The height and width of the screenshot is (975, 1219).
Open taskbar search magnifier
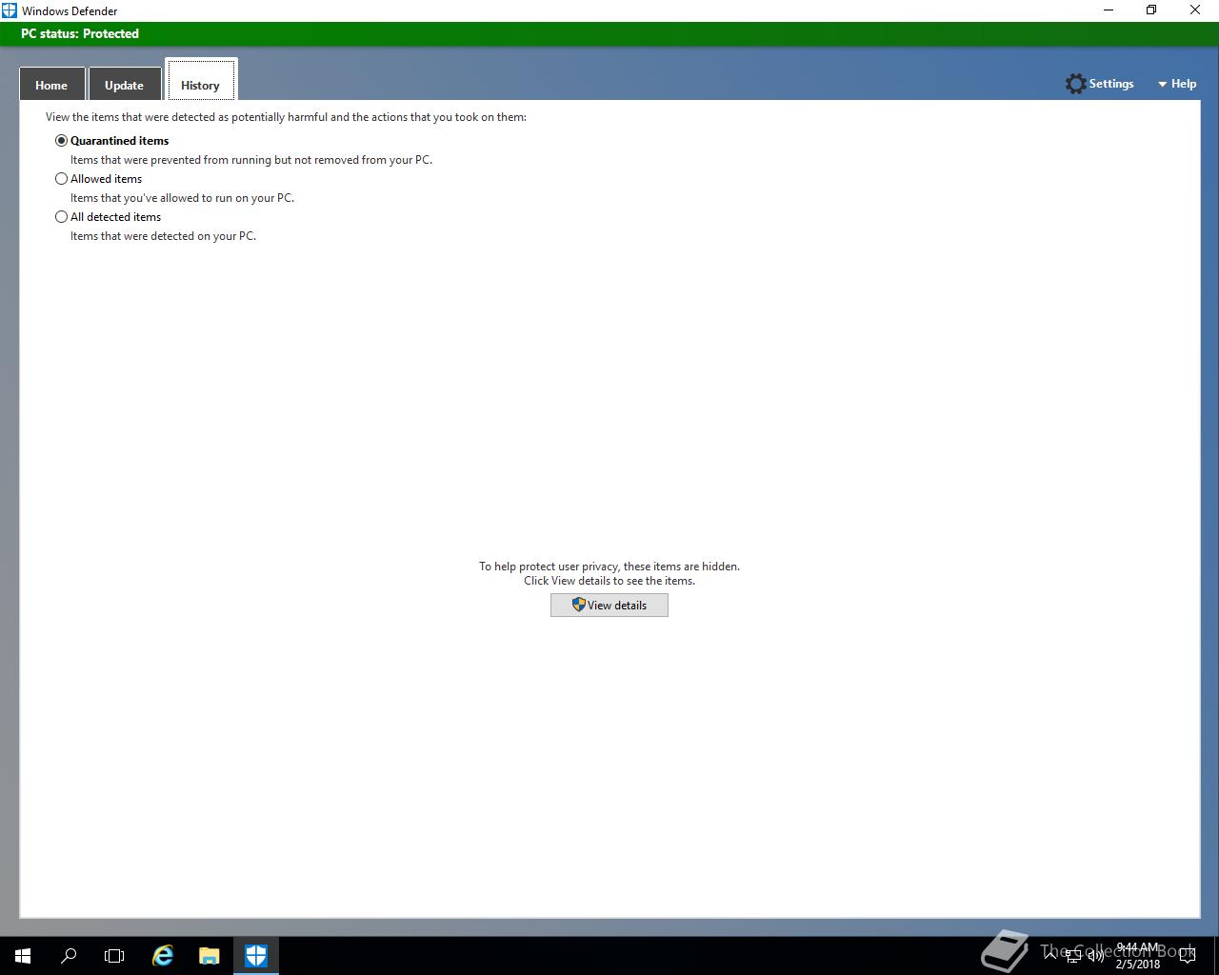tap(69, 956)
